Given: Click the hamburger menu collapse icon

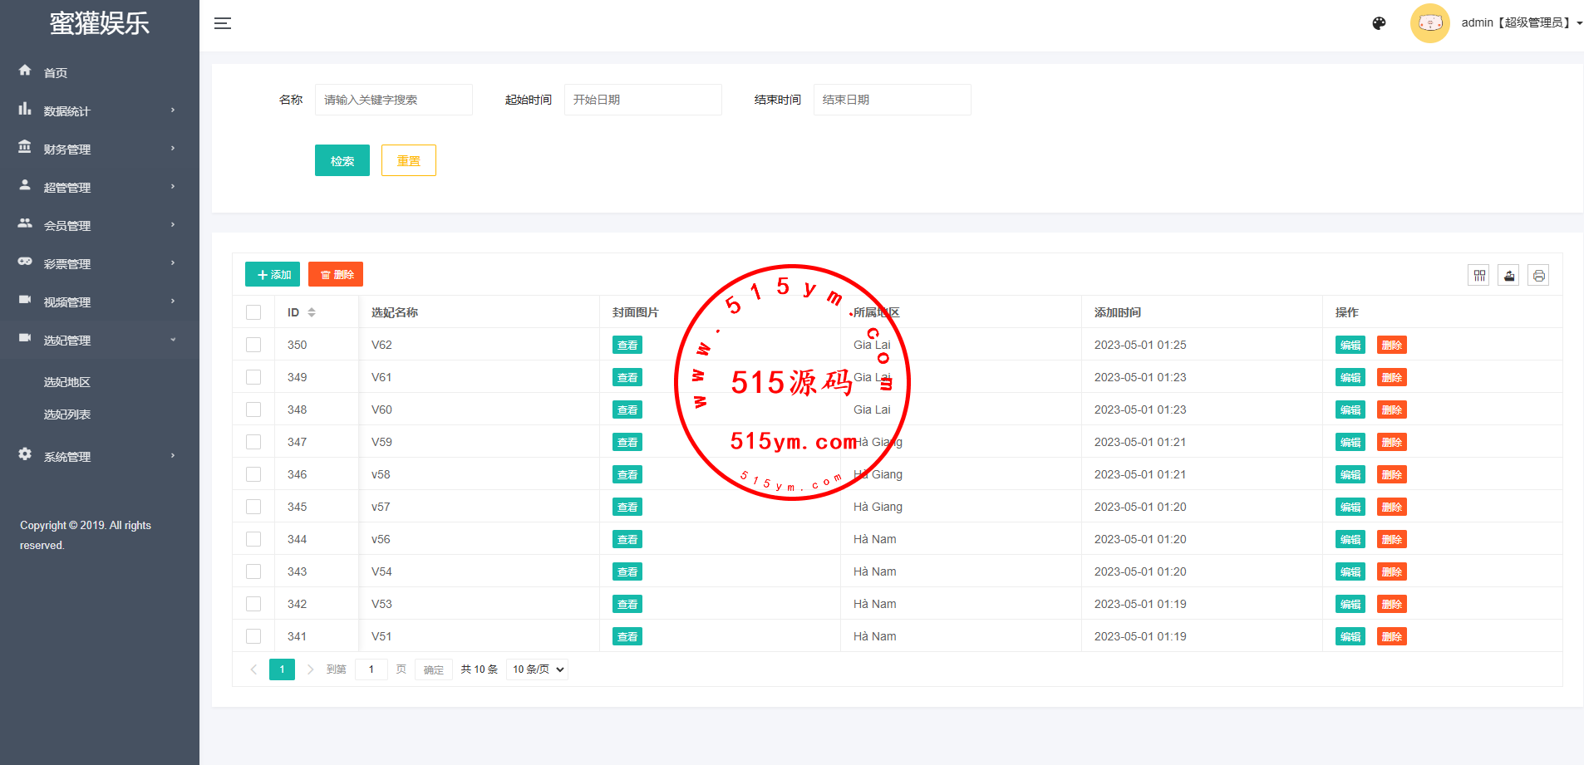Looking at the screenshot, I should pos(222,23).
